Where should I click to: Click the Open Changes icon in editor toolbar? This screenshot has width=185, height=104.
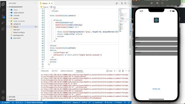pos(122,3)
